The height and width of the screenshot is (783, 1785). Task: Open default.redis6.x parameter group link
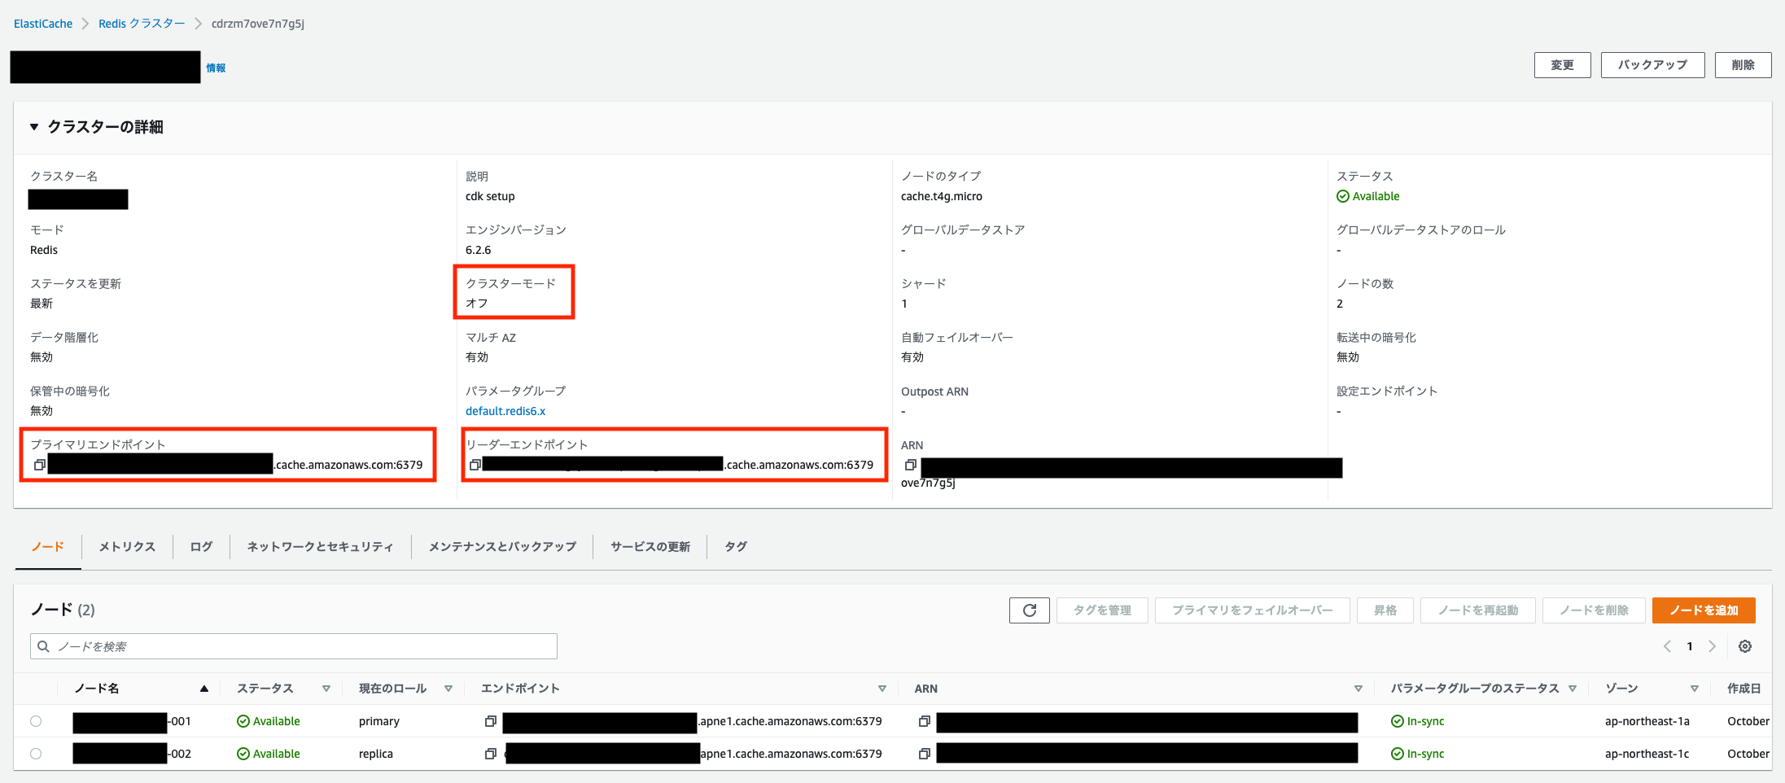505,411
